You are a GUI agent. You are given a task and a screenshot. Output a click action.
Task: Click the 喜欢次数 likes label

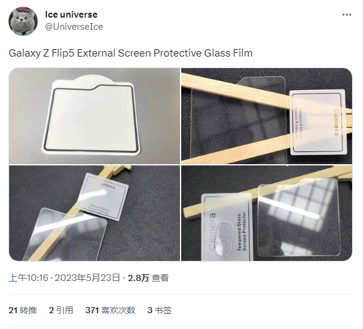(118, 310)
